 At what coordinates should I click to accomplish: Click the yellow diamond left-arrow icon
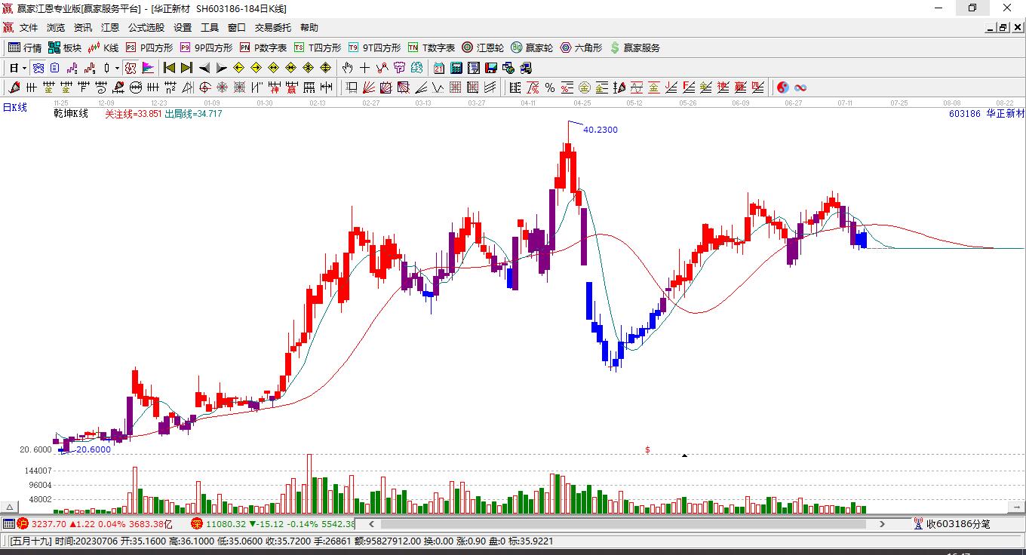pos(238,68)
